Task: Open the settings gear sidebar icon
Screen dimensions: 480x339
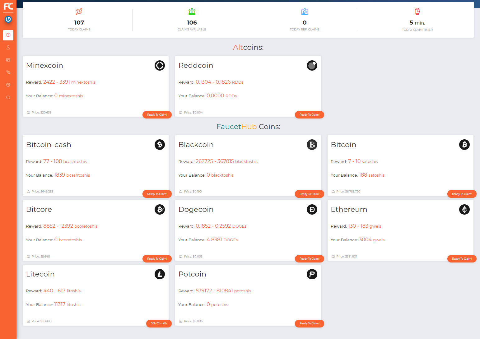Action: tap(8, 85)
